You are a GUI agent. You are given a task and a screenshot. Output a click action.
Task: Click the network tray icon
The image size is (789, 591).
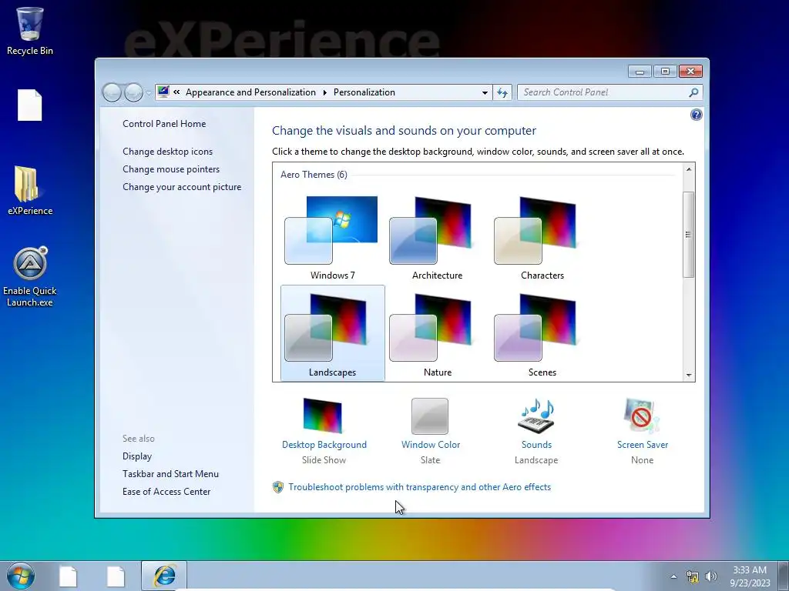point(693,576)
